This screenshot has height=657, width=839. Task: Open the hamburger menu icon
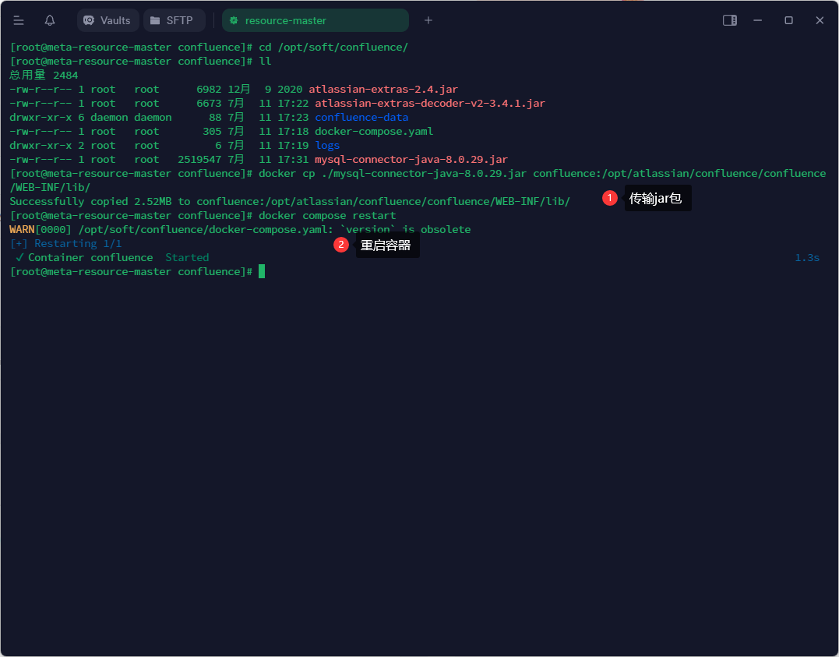[x=19, y=20]
